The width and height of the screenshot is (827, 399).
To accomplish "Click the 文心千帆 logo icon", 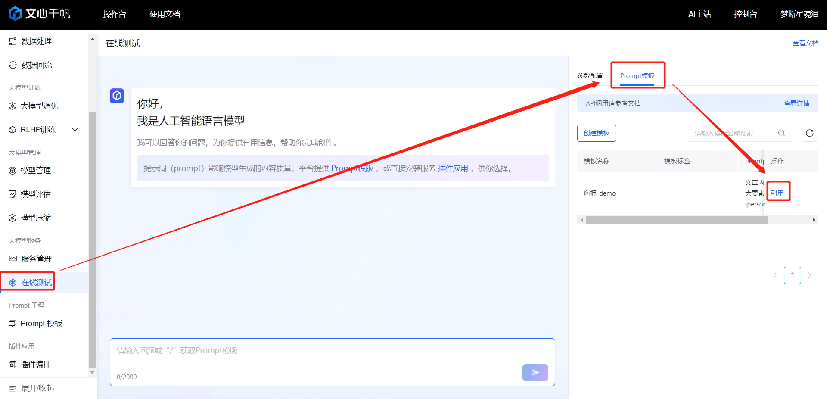I will [15, 14].
